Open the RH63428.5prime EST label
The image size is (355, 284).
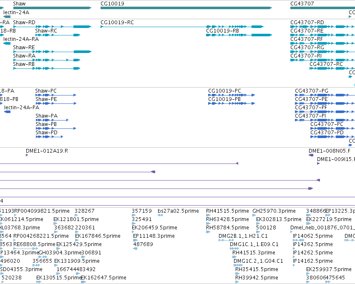pos(227,219)
